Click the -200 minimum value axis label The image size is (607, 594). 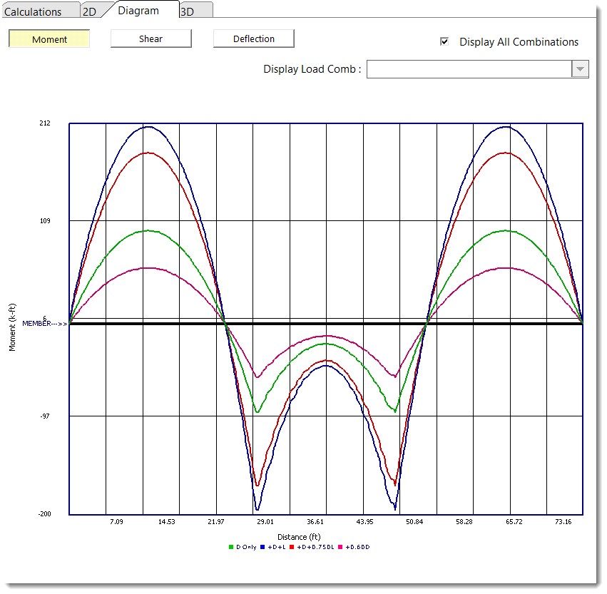coord(44,513)
